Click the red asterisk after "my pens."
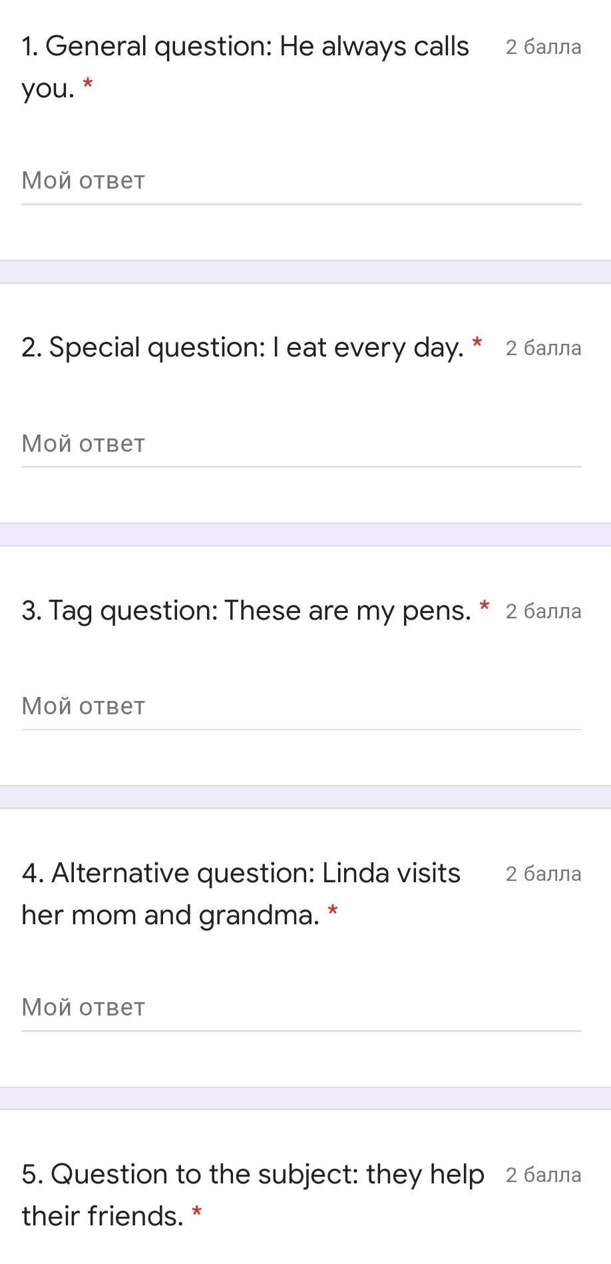Screen dimensions: 611x1264 (485, 606)
